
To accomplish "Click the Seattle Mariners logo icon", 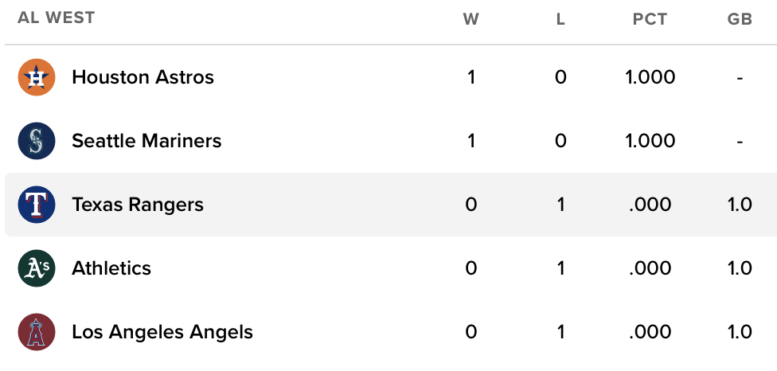I will point(37,141).
